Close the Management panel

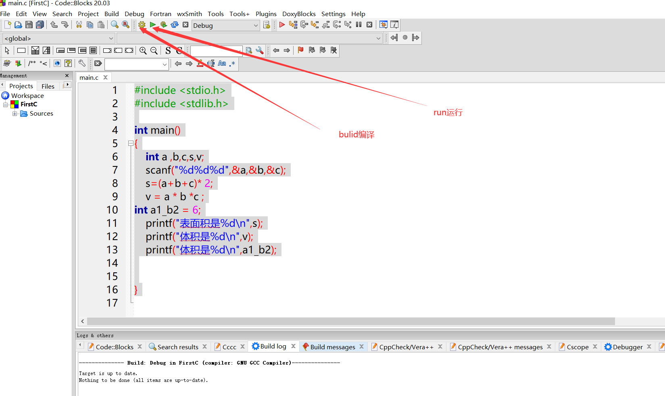pos(67,76)
